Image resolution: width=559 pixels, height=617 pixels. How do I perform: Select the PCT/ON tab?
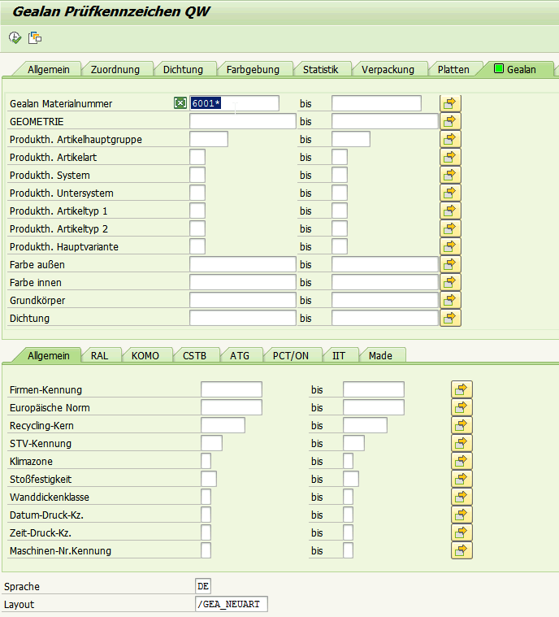pyautogui.click(x=291, y=355)
